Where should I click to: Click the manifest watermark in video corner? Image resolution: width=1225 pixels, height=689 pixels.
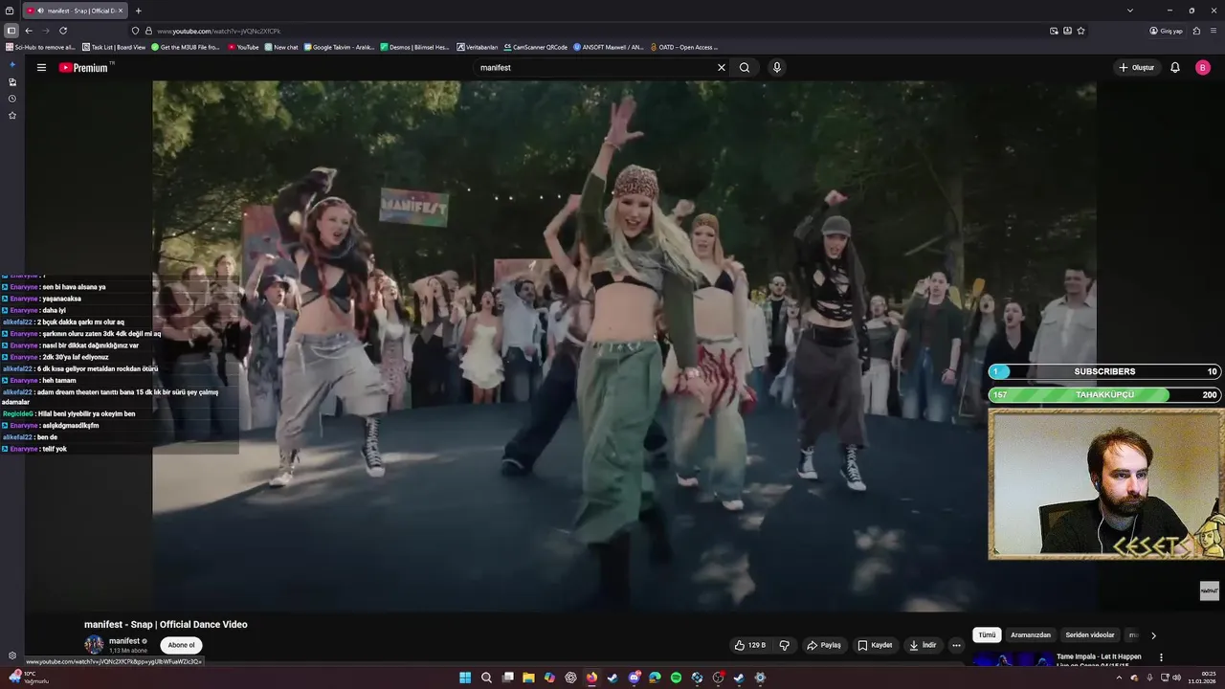click(1210, 590)
